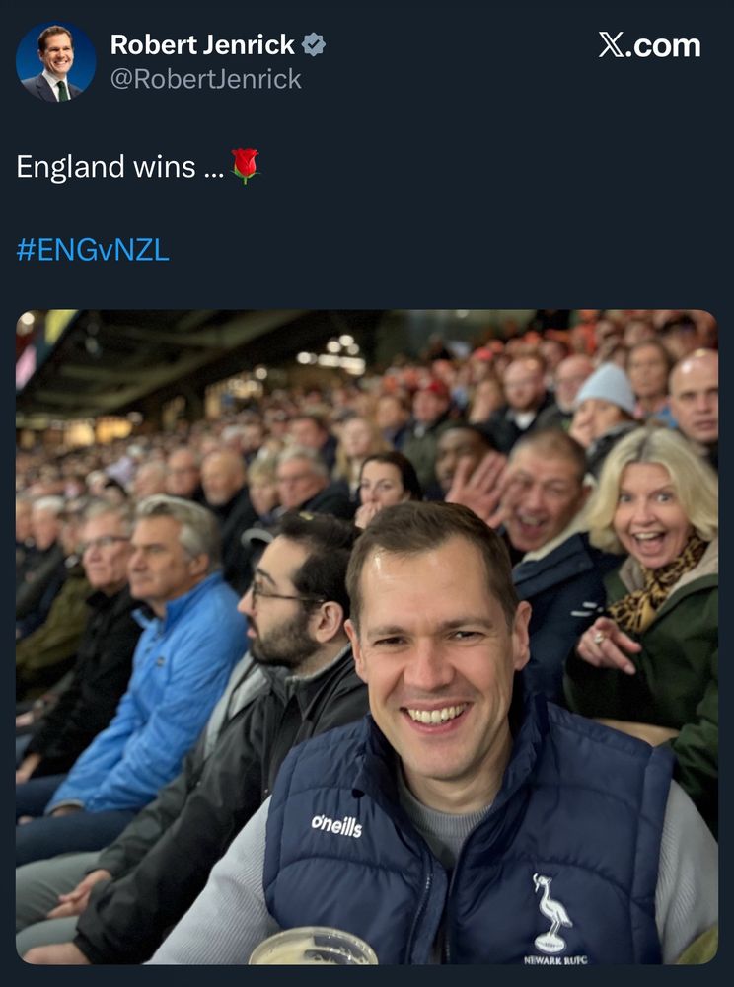The width and height of the screenshot is (734, 987).
Task: Click the display name Robert Jenrick
Action: (x=202, y=44)
